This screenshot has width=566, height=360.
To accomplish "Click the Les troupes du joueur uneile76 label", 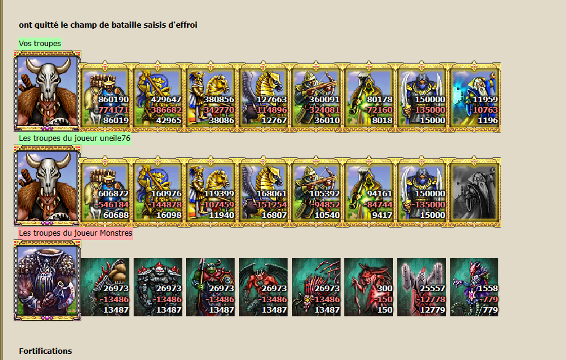I will pyautogui.click(x=75, y=138).
